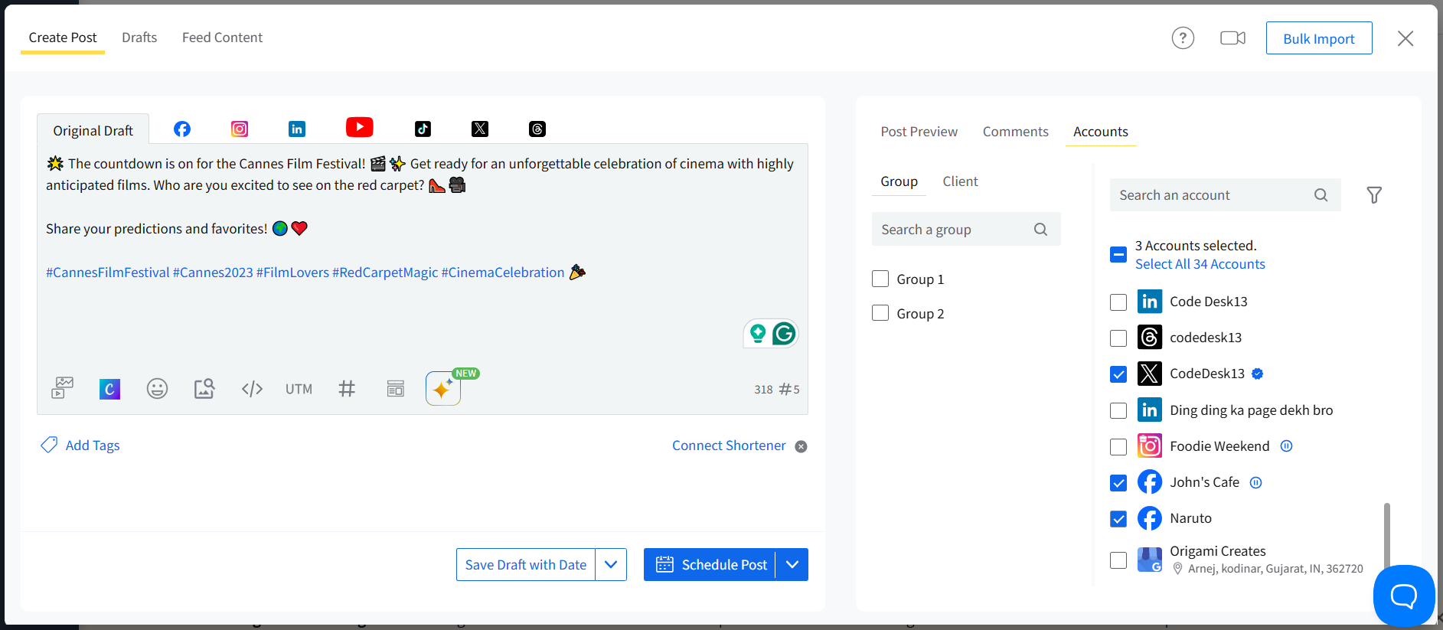Open the emoji picker icon
1443x630 pixels.
pyautogui.click(x=157, y=389)
